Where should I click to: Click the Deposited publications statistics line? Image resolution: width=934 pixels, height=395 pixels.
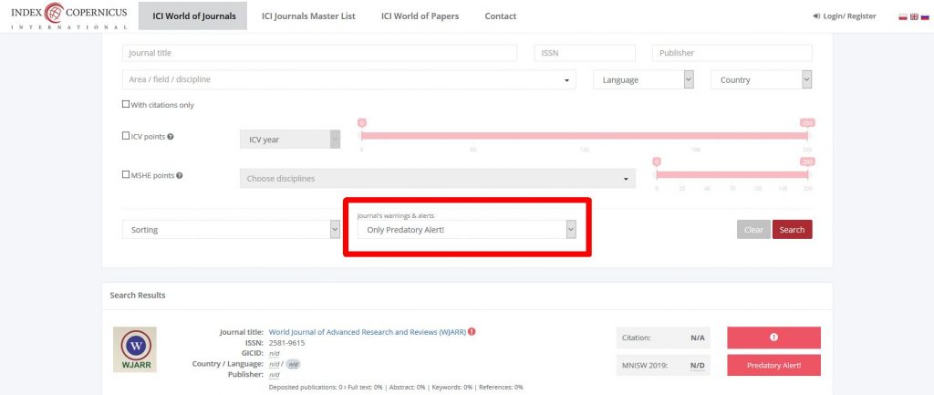pyautogui.click(x=396, y=388)
